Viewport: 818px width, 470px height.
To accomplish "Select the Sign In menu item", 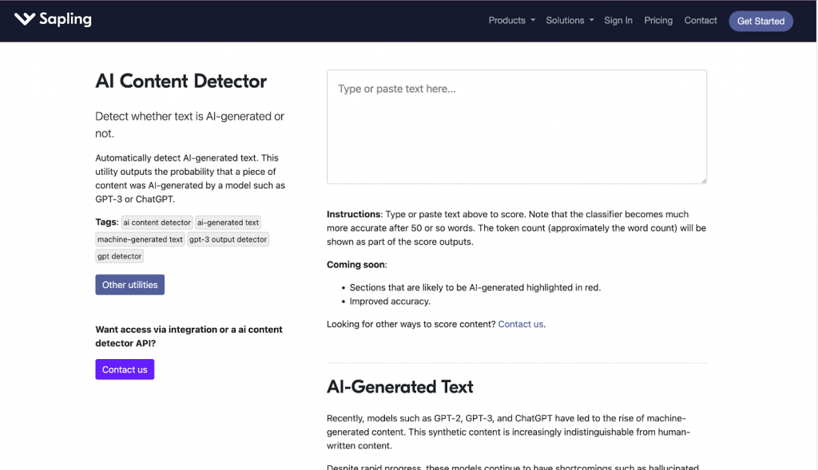I will (x=618, y=20).
